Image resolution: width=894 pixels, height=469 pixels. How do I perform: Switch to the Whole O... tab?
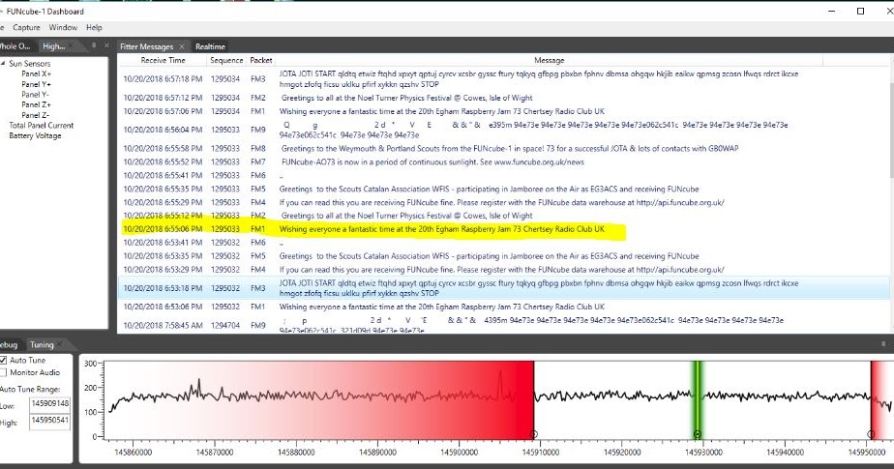click(x=15, y=46)
